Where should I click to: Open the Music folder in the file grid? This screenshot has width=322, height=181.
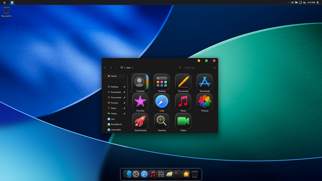pos(183,103)
